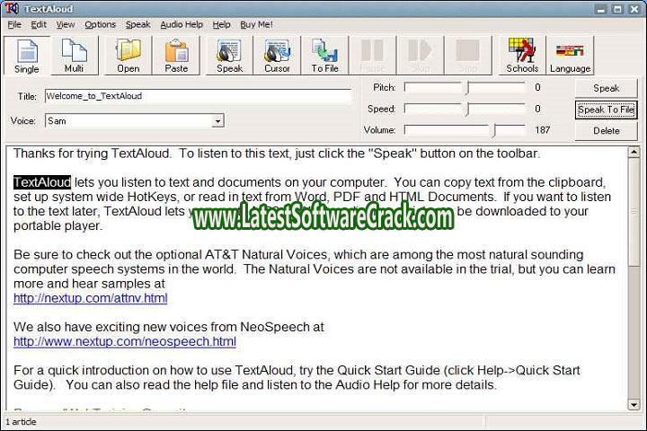Click the Delete button
Viewport: 647px width, 431px height.
click(607, 131)
